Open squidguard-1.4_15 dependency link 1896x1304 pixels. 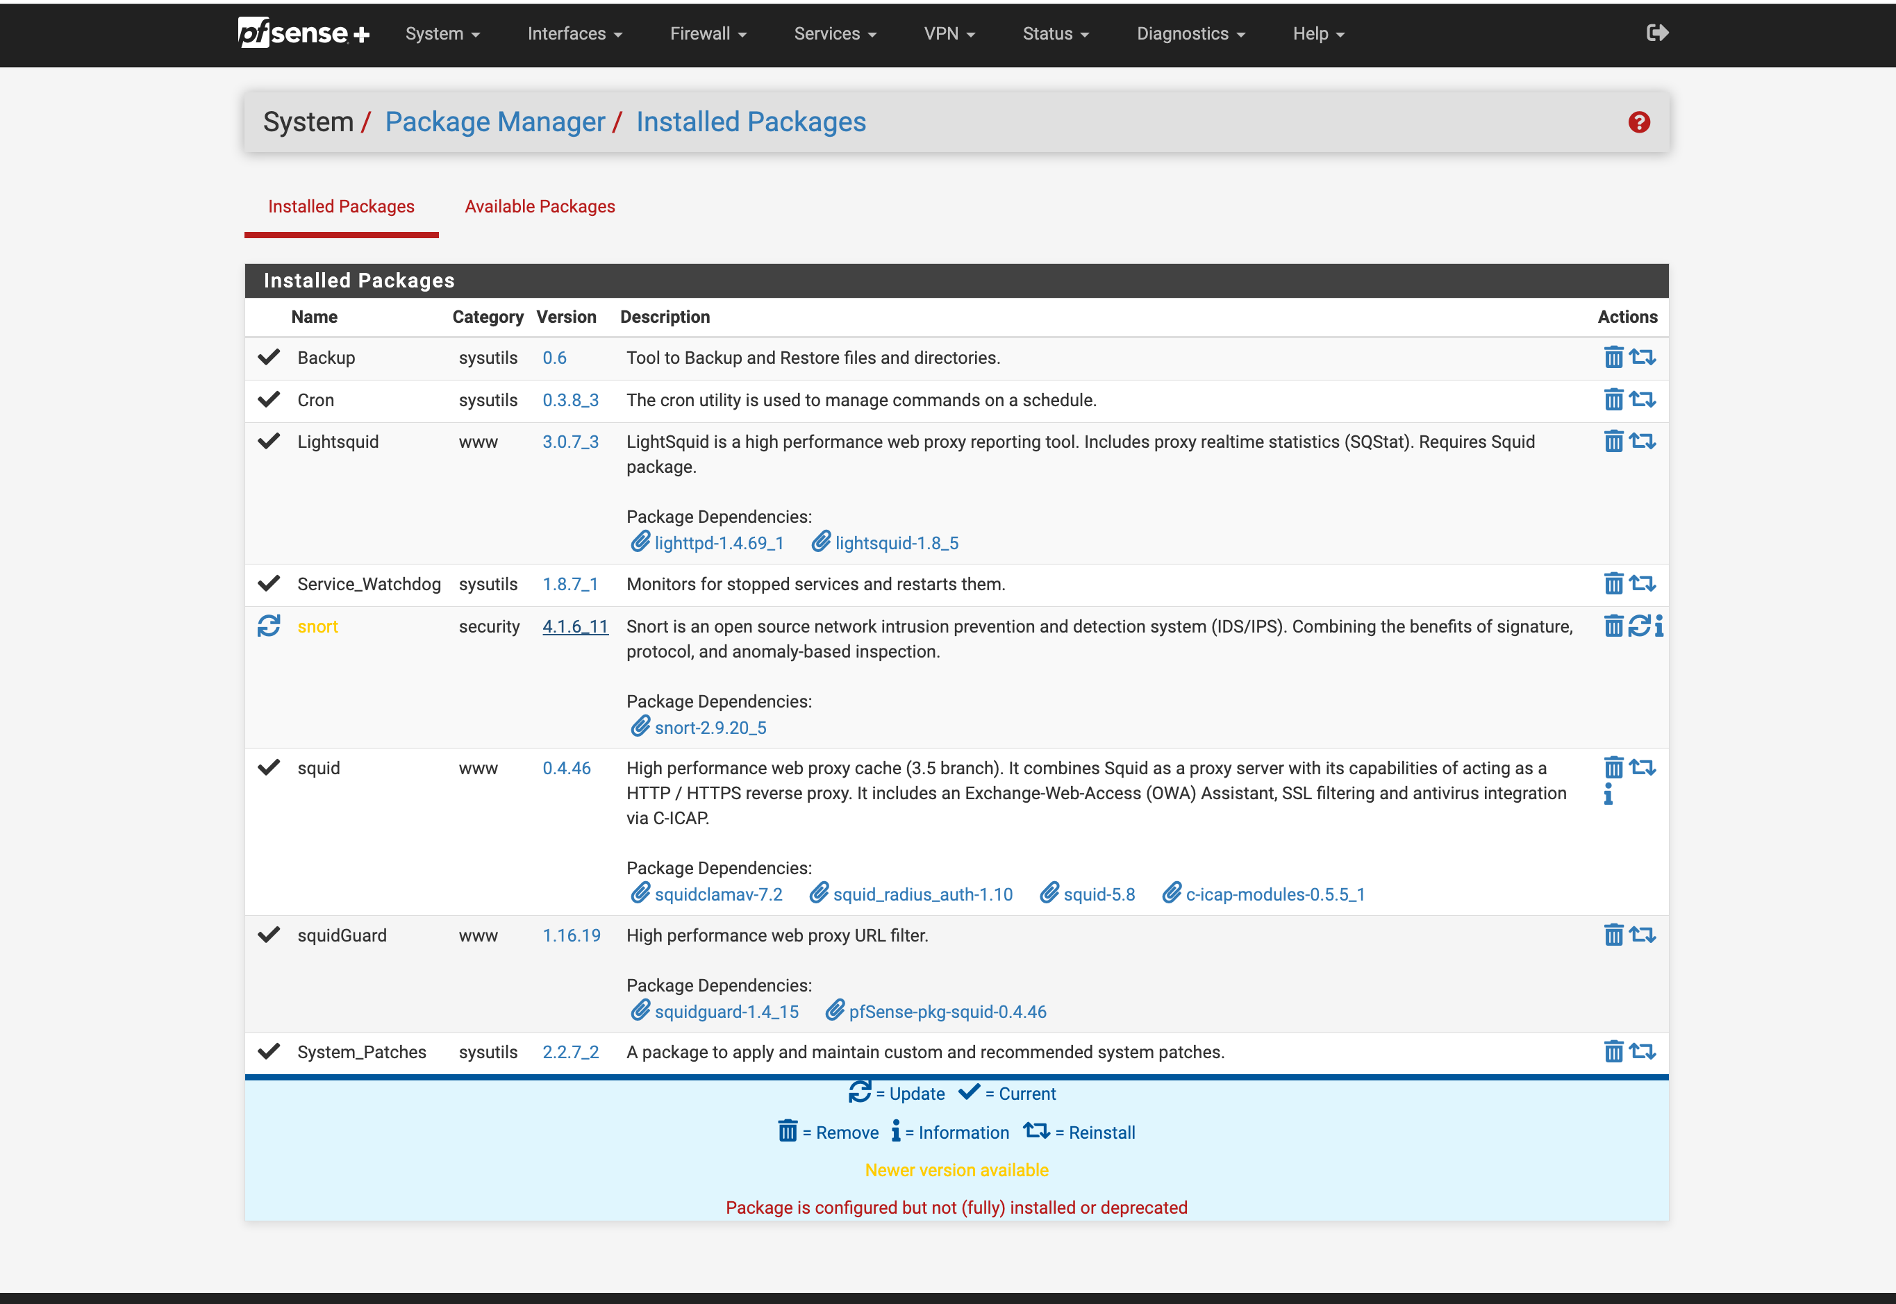[x=726, y=1012]
